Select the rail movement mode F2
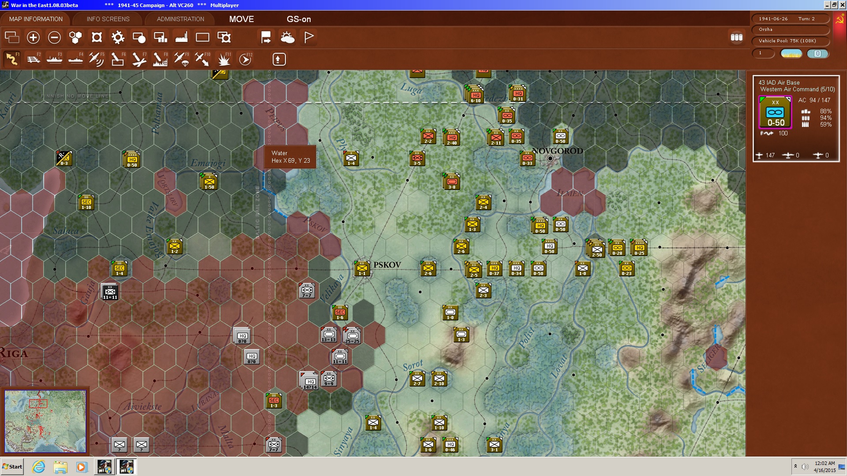This screenshot has height=476, width=847. pos(34,59)
